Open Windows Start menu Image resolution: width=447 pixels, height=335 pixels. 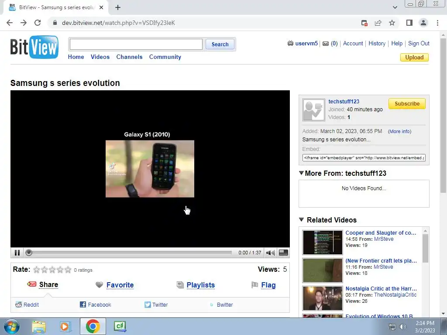tap(11, 326)
